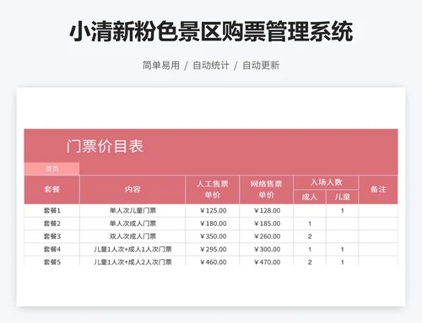
Task: Select the ¥295.00 price cell
Action: 213,250
